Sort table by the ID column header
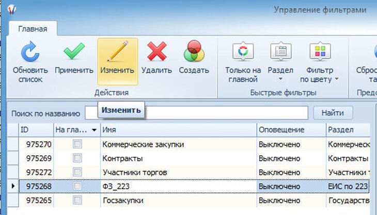 point(35,130)
